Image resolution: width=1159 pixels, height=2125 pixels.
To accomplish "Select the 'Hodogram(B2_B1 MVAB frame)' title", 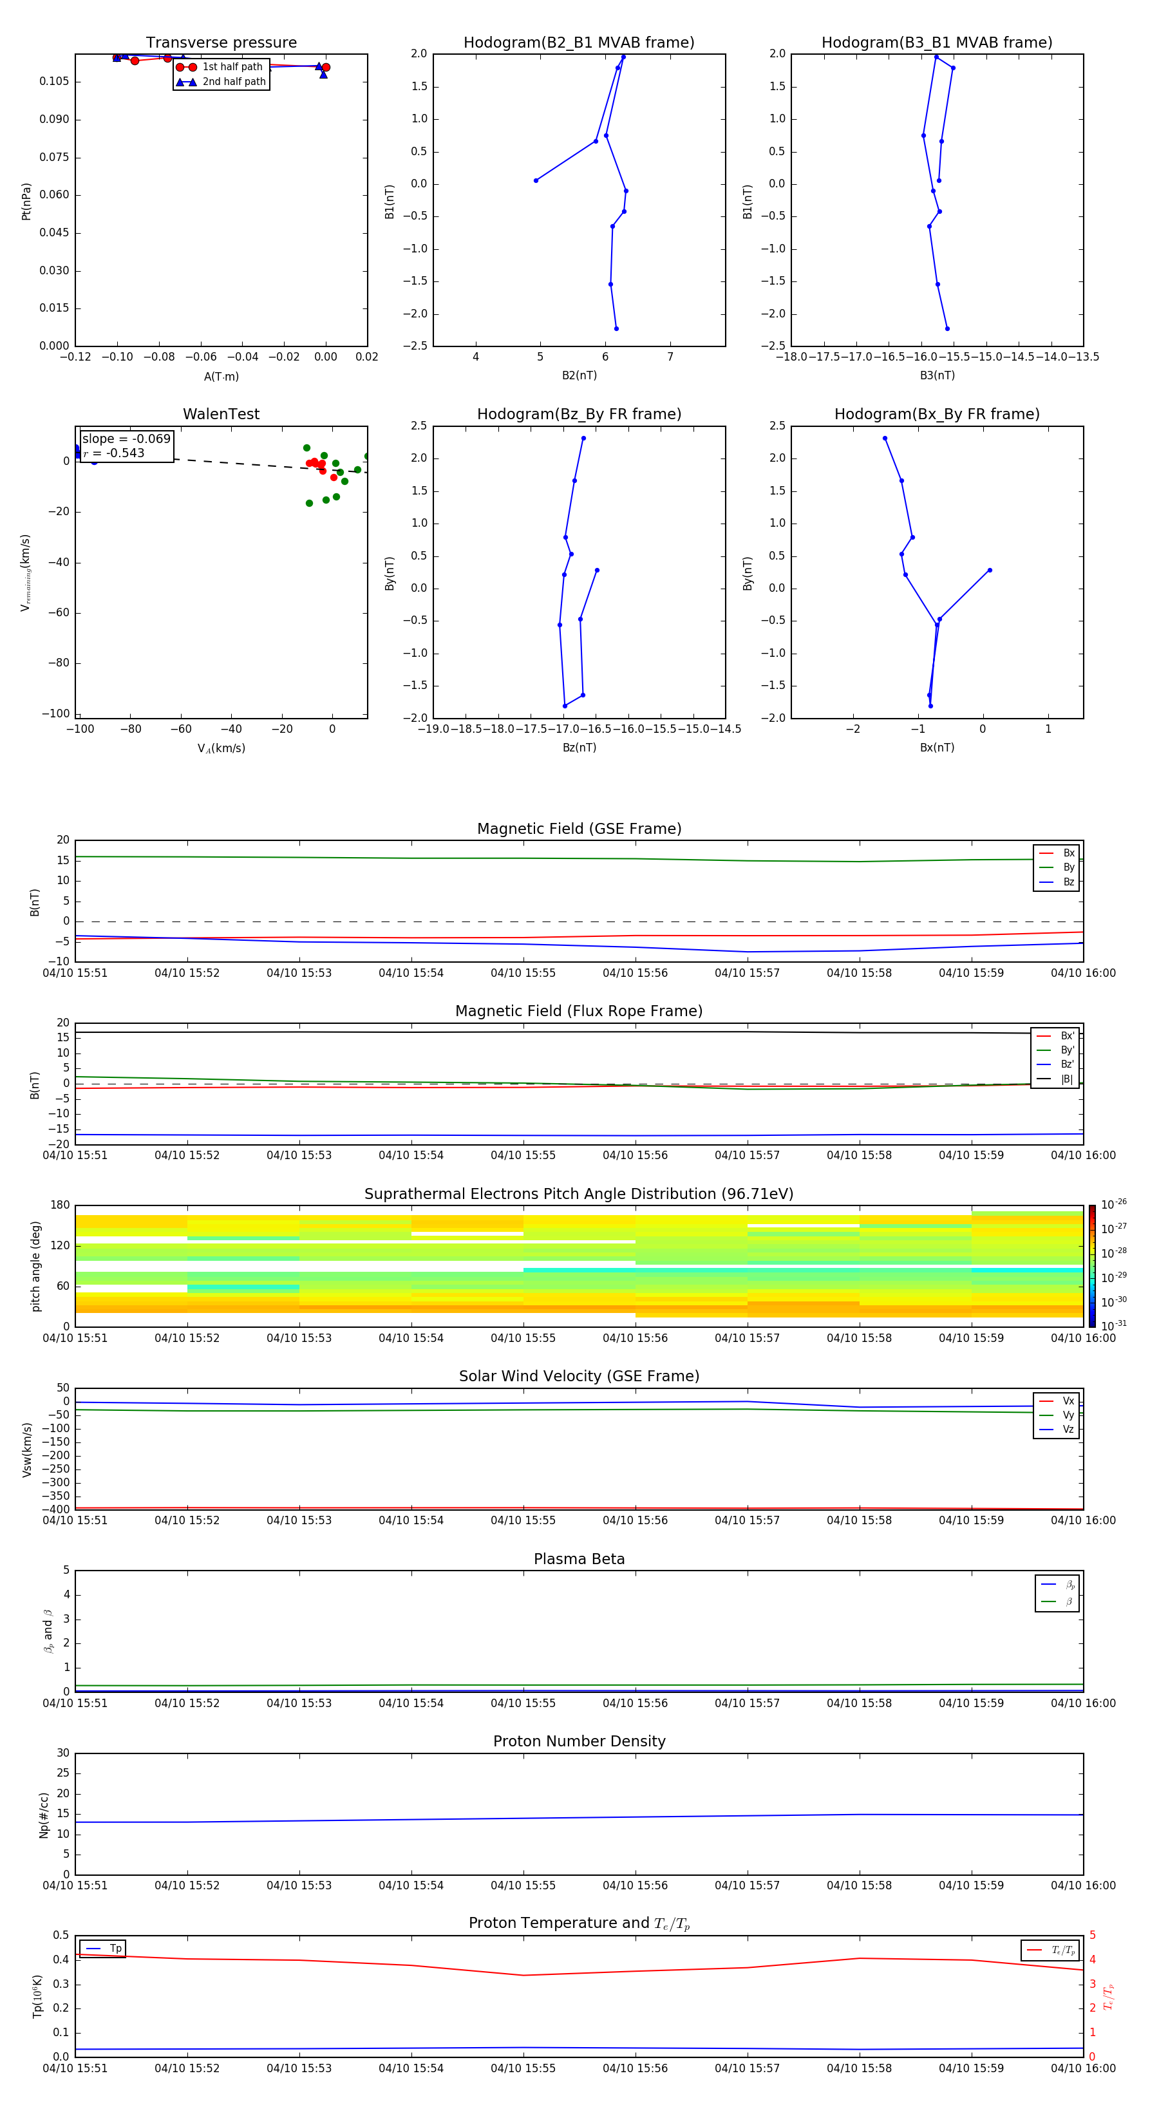I will coord(579,43).
